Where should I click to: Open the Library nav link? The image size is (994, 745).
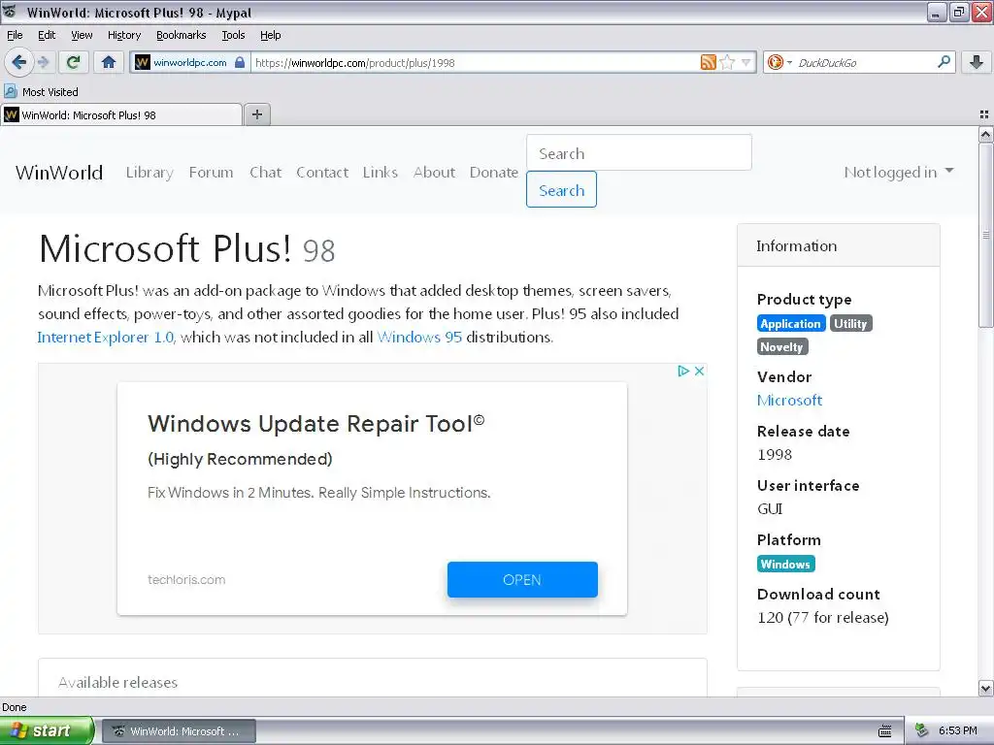pyautogui.click(x=149, y=173)
